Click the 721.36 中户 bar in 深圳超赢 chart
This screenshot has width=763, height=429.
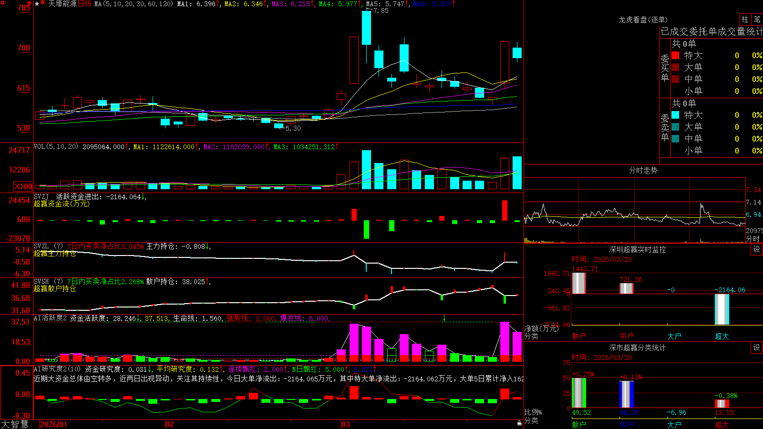coord(626,288)
